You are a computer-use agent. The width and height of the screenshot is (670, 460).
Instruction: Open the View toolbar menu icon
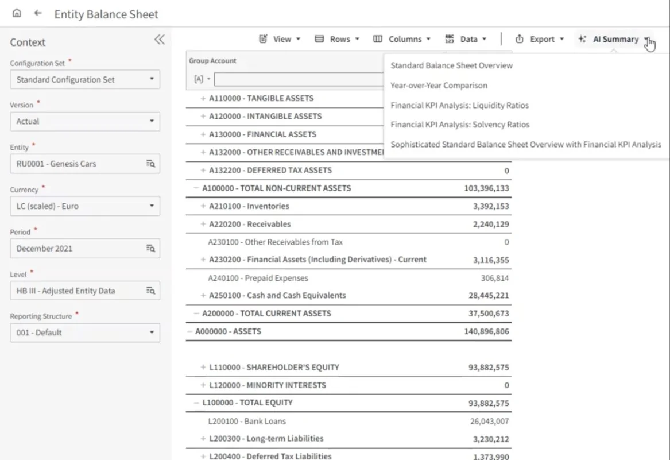[x=263, y=39]
